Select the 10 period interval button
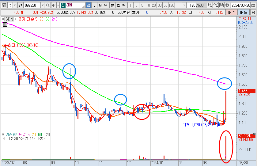 pos(148,5)
